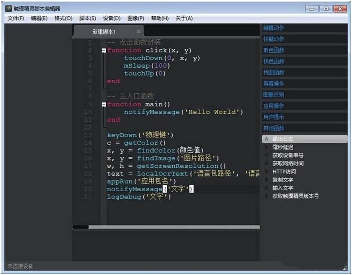Screen dimensions: 352x275
Task: Click the notifyMessage('文字') line
Action: 150,189
